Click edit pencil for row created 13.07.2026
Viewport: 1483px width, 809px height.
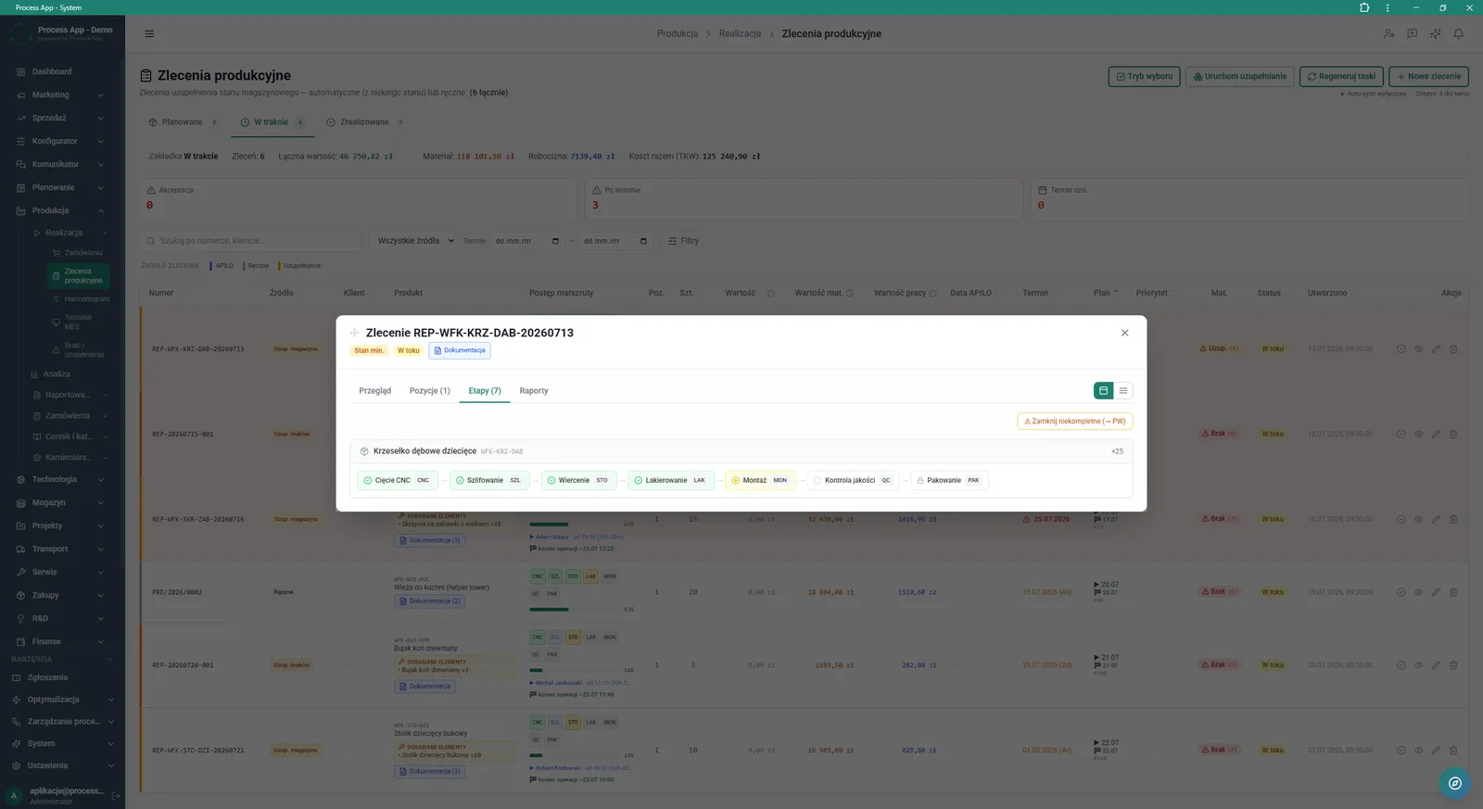tap(1436, 349)
